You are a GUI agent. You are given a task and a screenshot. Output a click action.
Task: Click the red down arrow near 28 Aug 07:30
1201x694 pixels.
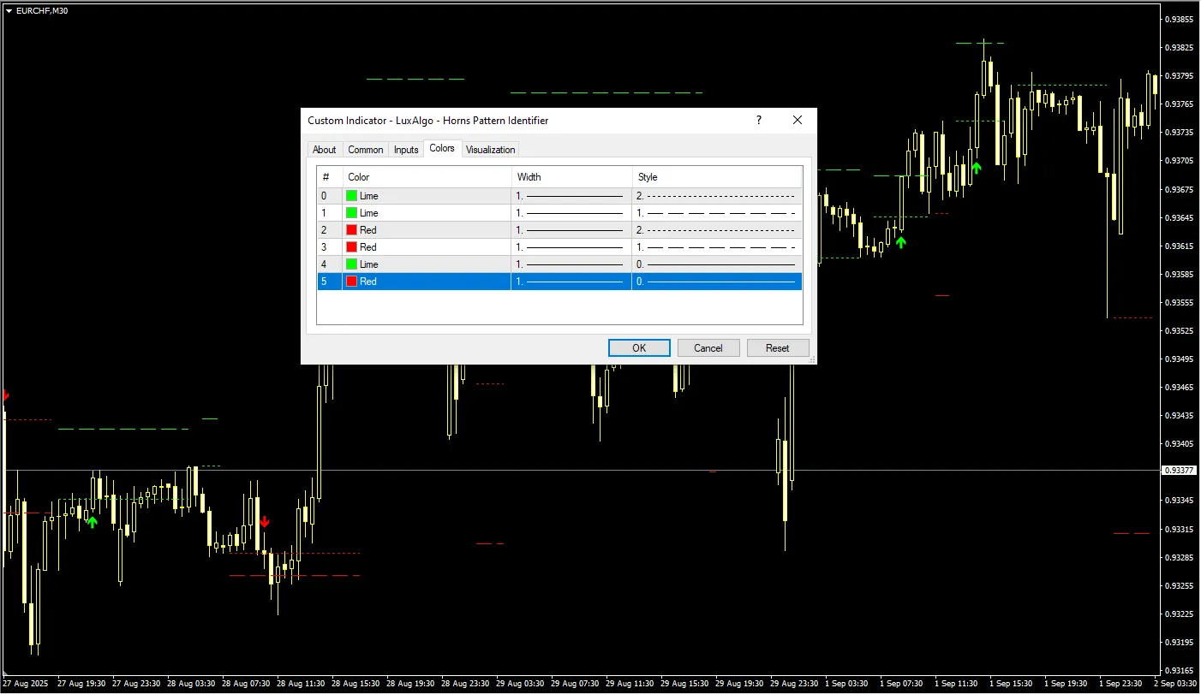[x=265, y=521]
